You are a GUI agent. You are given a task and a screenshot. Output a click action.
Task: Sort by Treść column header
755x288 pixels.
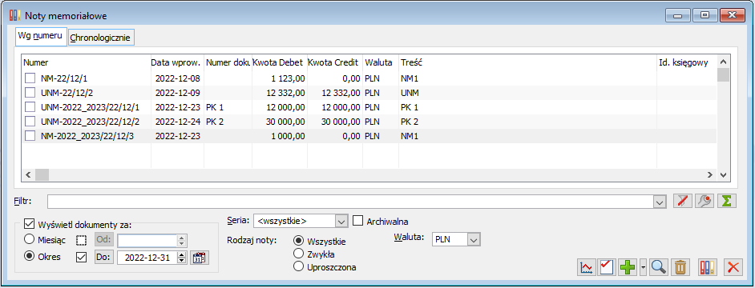tap(527, 62)
